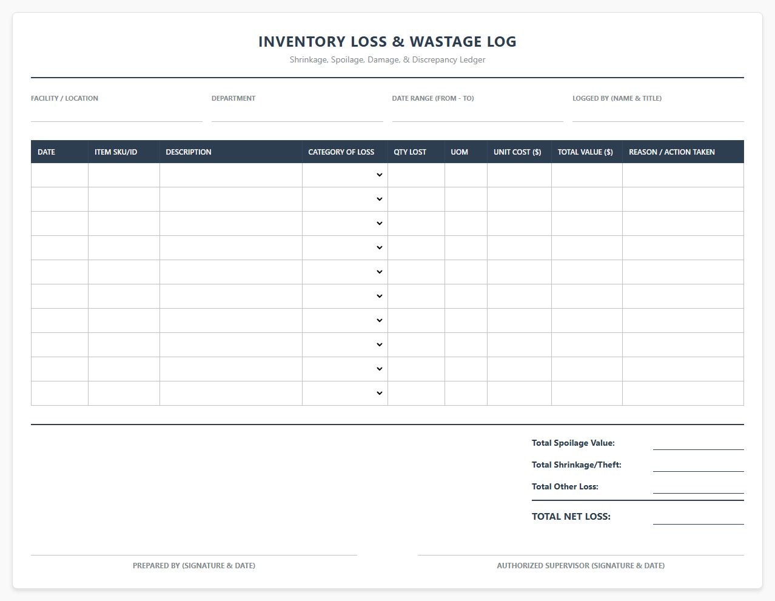Open Category of Loss dropdown in fifth row
This screenshot has width=775, height=601.
click(x=345, y=272)
